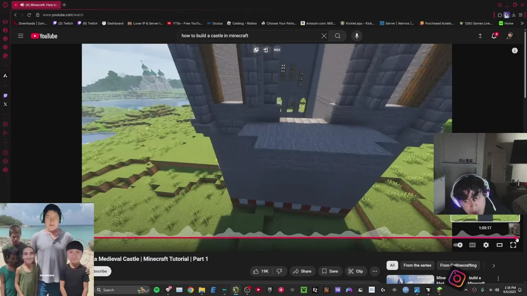Open the taskbar volume control
Image resolution: width=527 pixels, height=296 pixels.
pyautogui.click(x=497, y=290)
